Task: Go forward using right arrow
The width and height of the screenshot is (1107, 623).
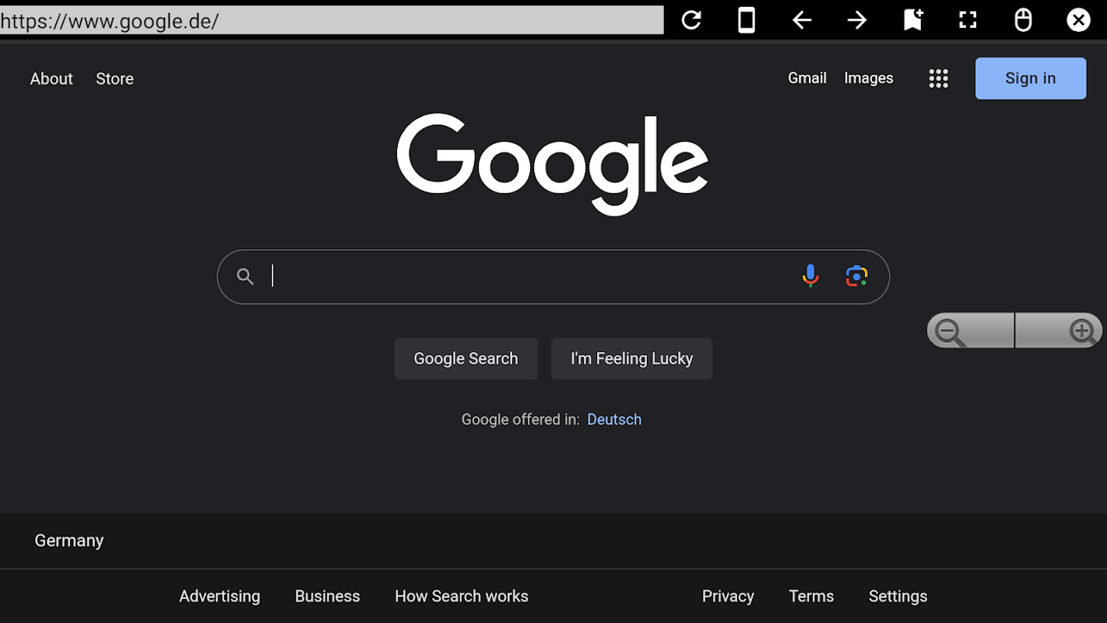Action: pyautogui.click(x=857, y=20)
